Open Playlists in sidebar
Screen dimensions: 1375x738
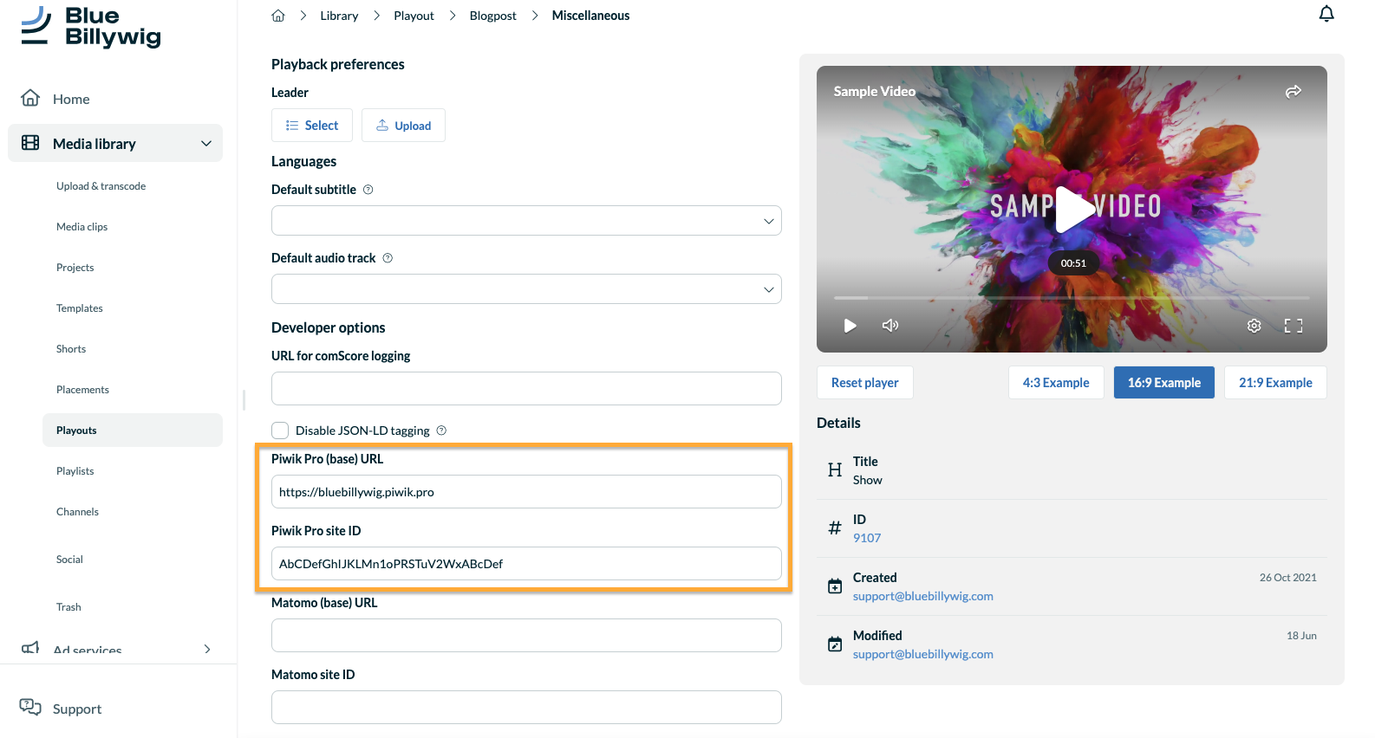tap(75, 471)
